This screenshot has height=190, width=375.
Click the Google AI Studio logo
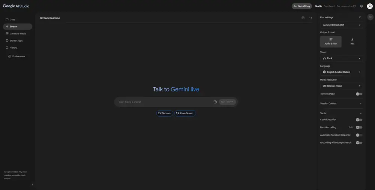point(16,6)
